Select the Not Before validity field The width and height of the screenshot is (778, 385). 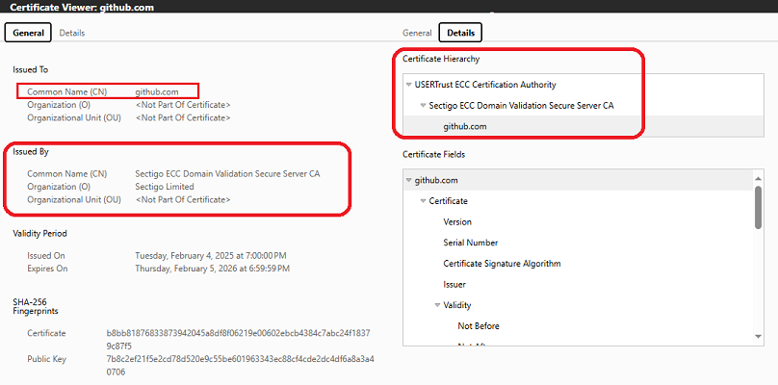tap(479, 326)
